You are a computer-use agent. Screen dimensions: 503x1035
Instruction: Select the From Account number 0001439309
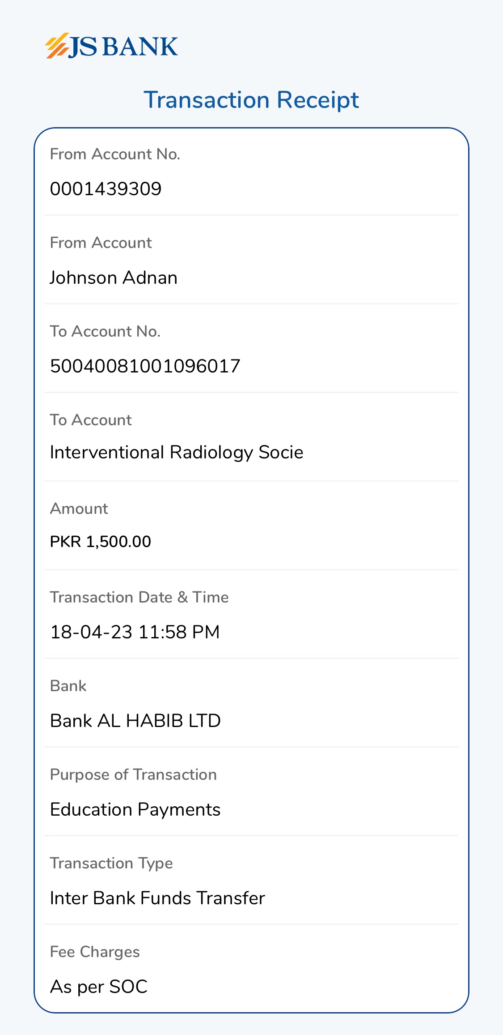coord(106,189)
